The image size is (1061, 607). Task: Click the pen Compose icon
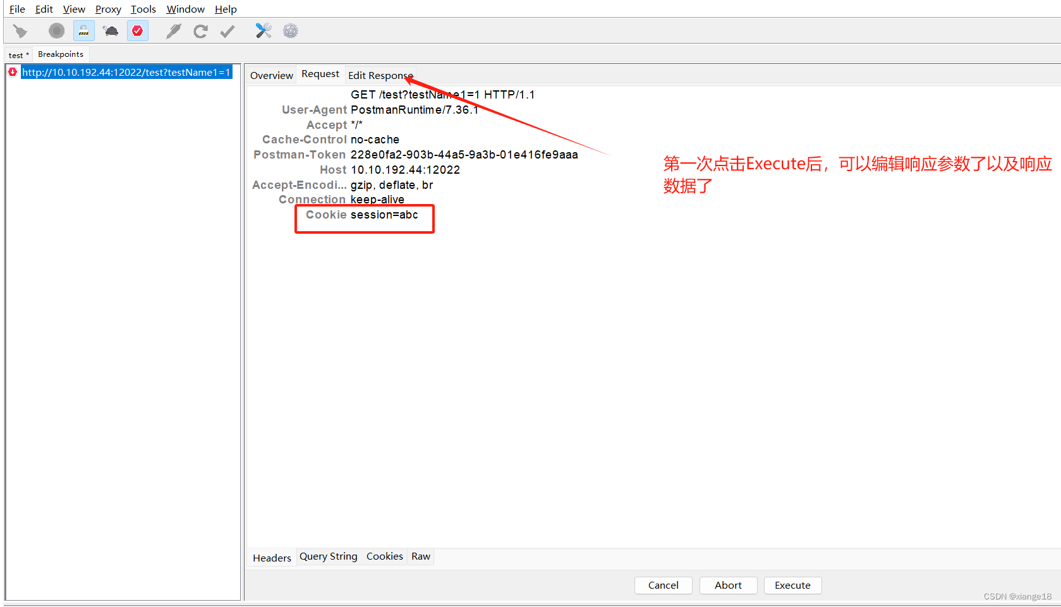point(174,31)
